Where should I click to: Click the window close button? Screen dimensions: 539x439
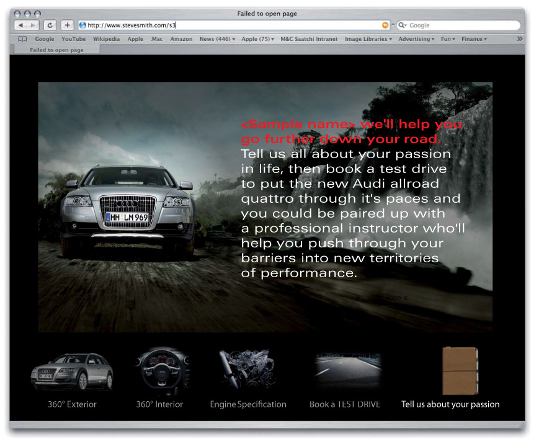pos(17,14)
